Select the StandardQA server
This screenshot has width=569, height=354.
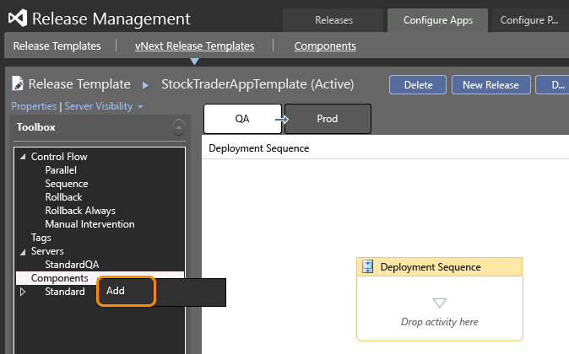click(x=72, y=265)
